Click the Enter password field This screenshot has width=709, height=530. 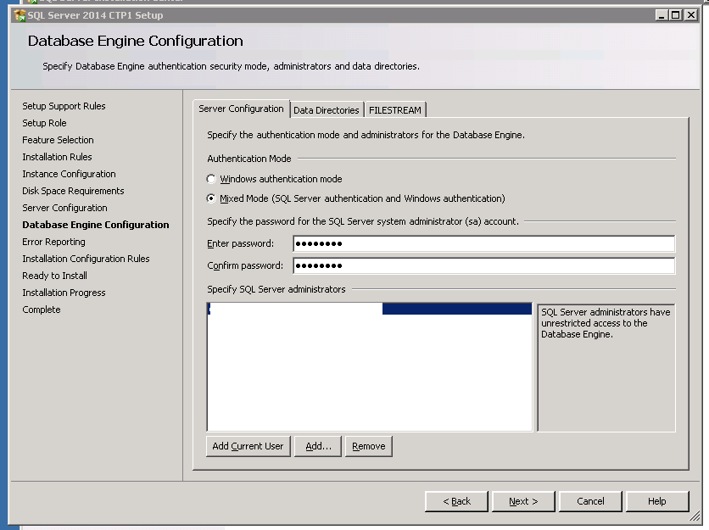click(483, 244)
